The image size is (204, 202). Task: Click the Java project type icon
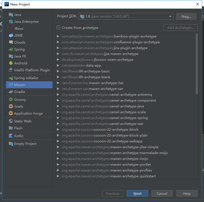[11, 15]
